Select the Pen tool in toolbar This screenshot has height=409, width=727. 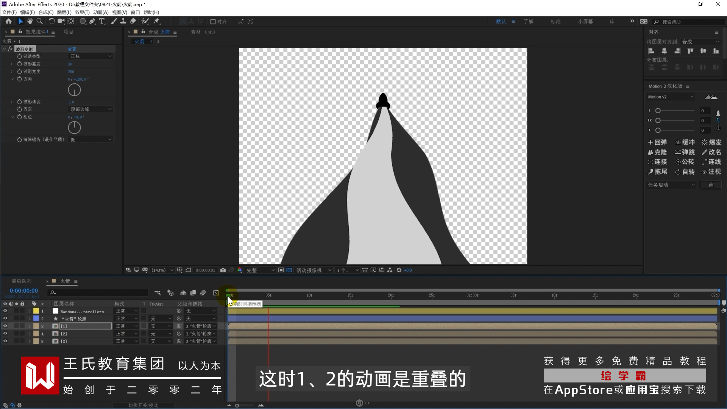(92, 22)
